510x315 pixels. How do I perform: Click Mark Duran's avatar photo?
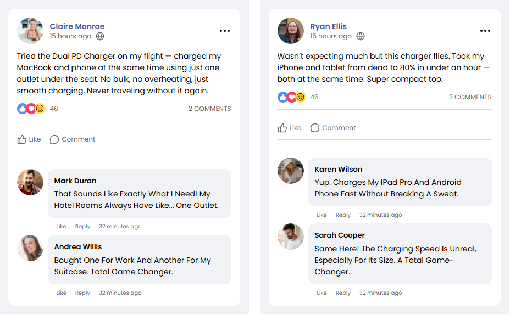(30, 182)
